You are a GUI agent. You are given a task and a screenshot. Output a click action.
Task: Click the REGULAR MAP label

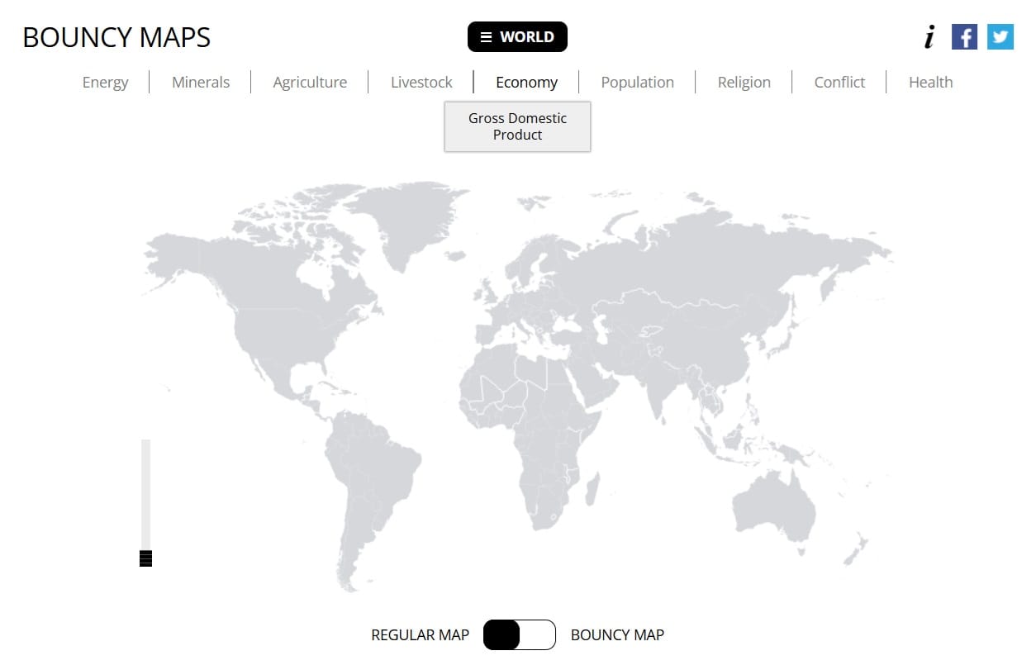click(420, 635)
